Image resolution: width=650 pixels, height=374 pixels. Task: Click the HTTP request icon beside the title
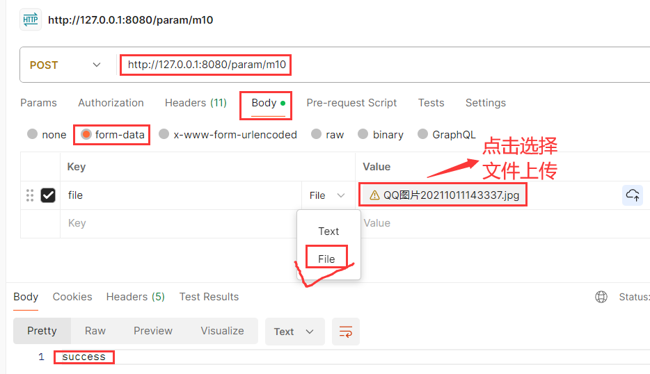coord(31,19)
